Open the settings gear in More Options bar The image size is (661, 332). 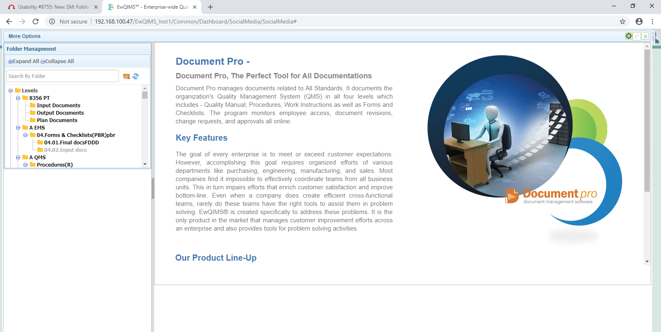tap(628, 36)
